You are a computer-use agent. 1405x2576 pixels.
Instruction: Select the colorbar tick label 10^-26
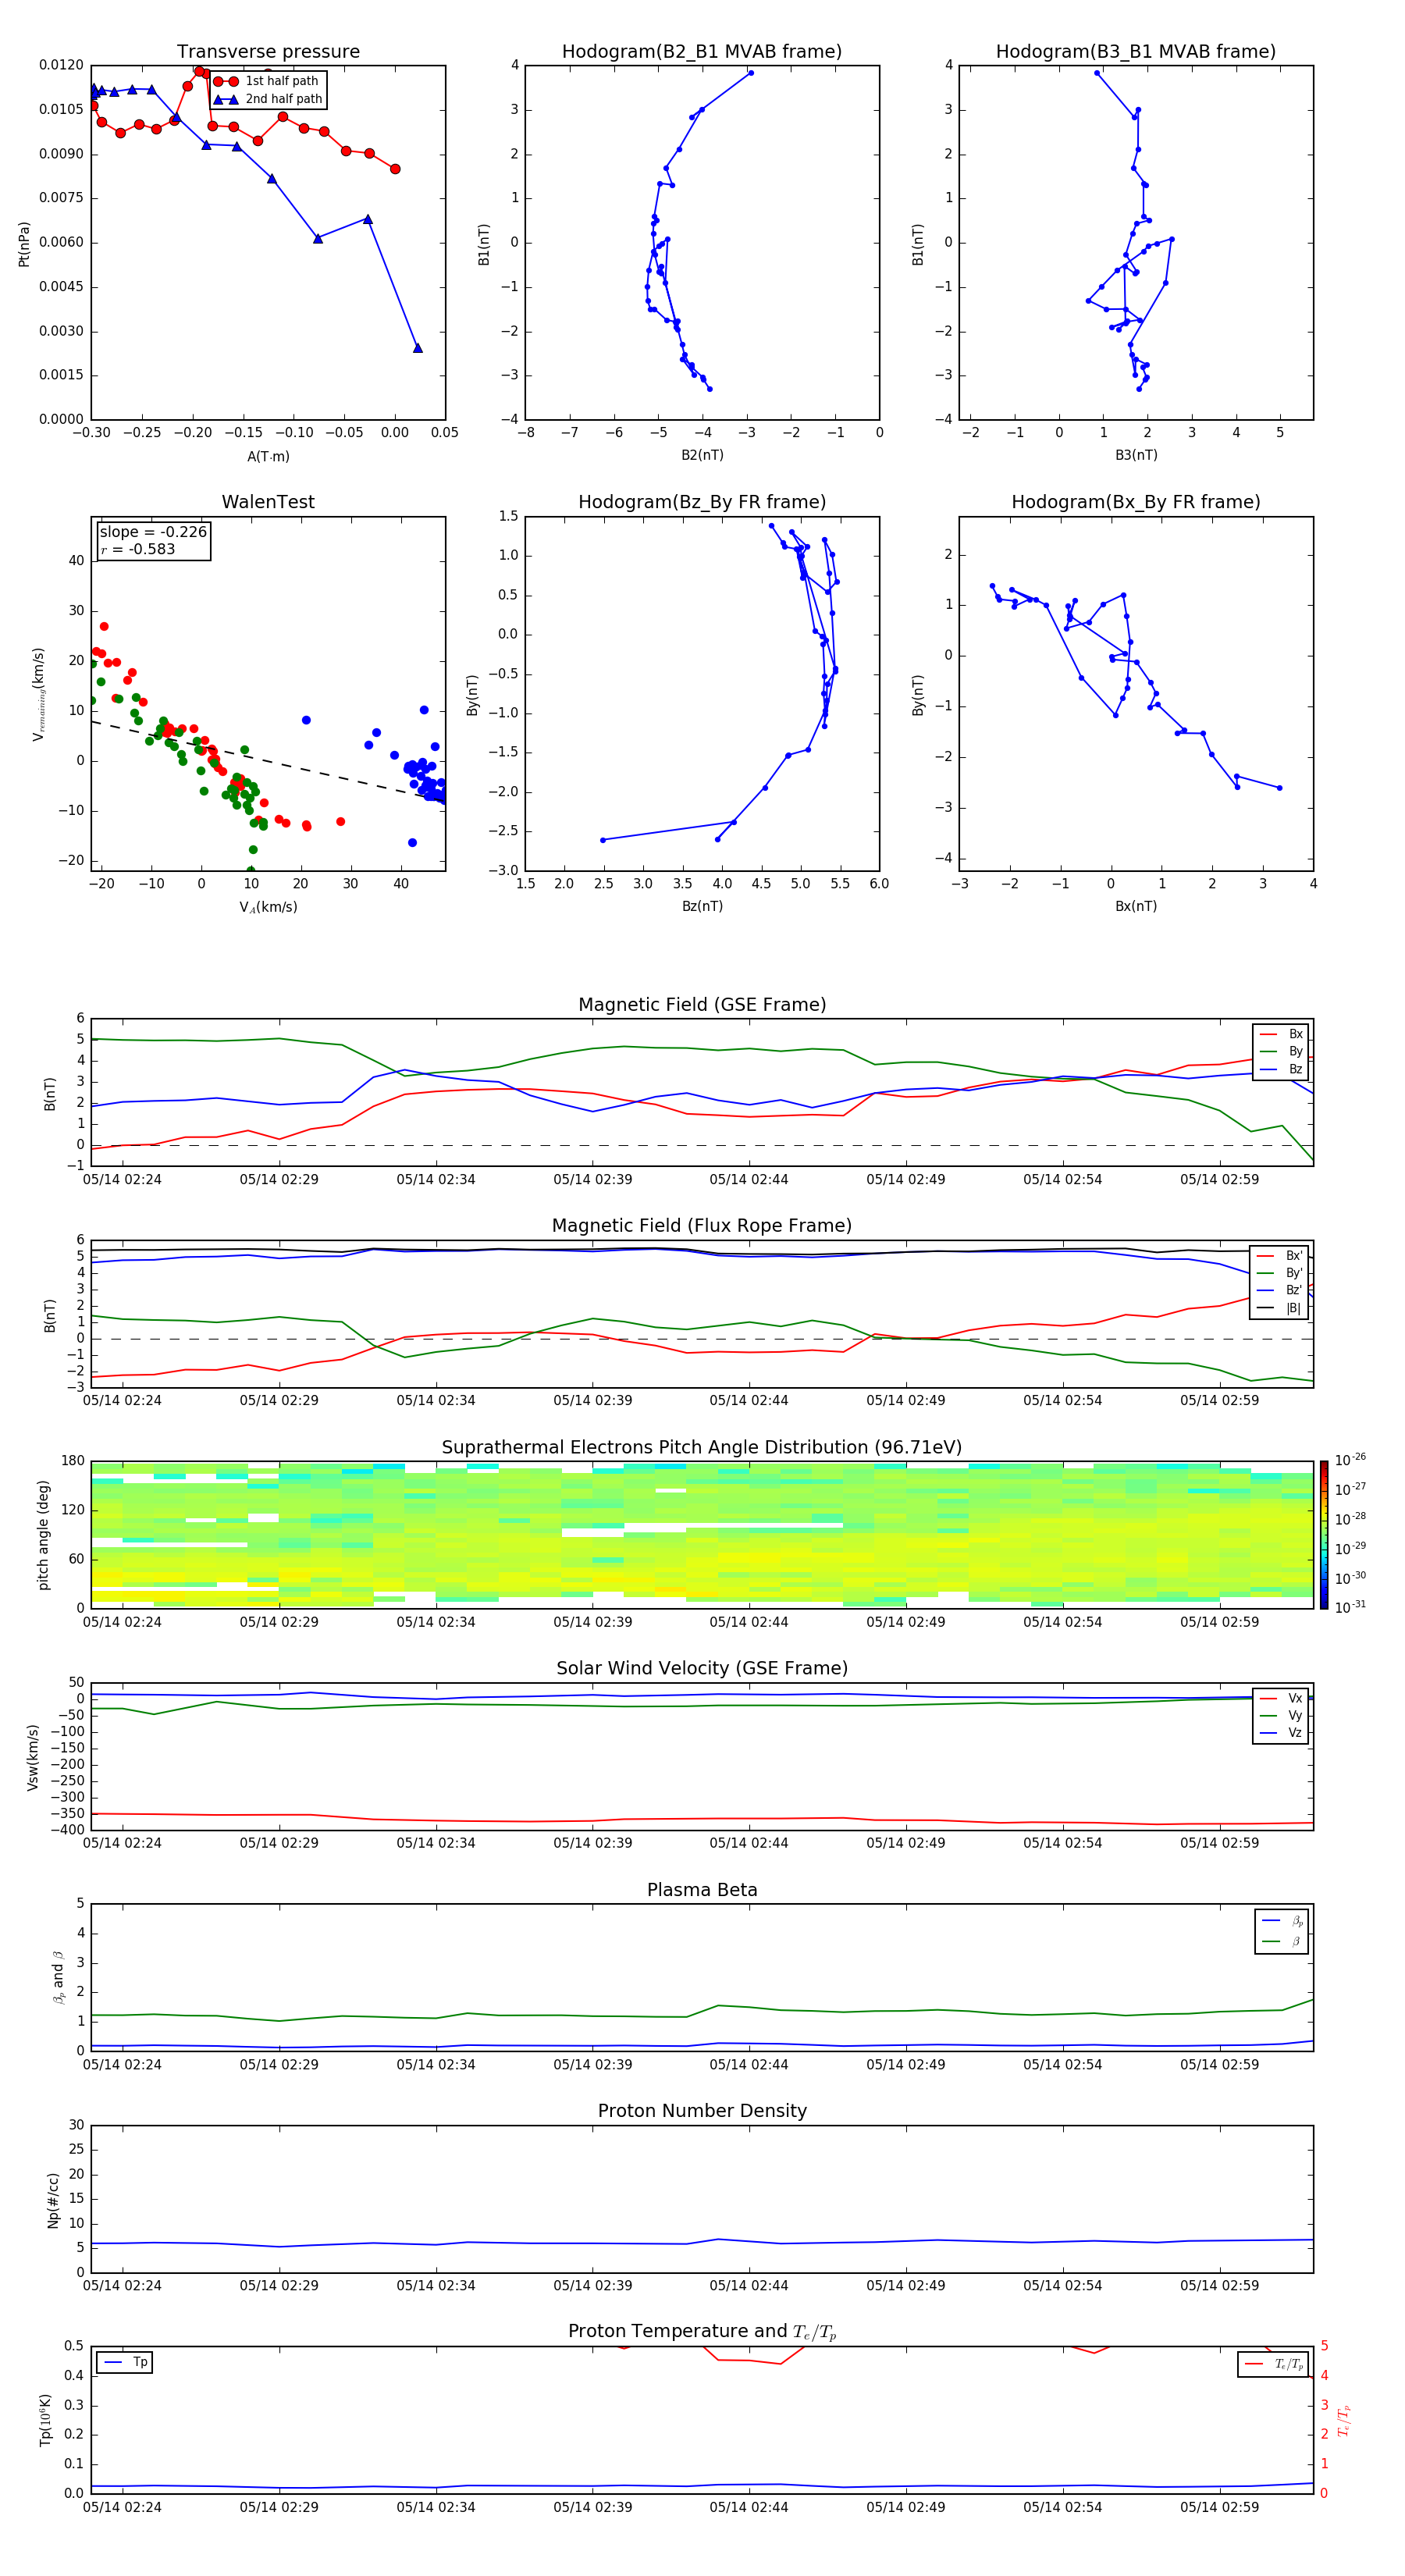1350,1460
